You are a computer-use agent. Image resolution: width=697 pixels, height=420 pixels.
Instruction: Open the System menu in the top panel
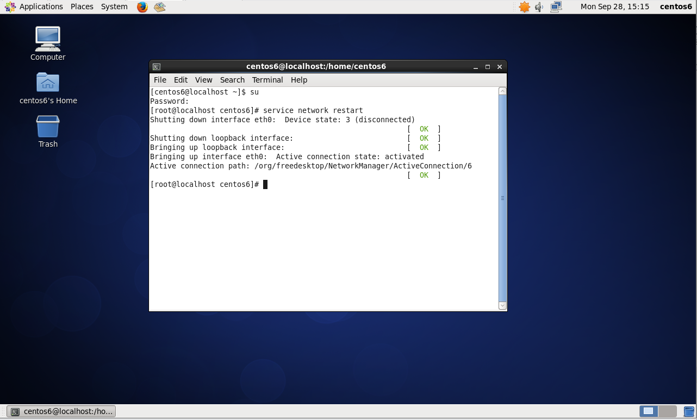pyautogui.click(x=114, y=7)
